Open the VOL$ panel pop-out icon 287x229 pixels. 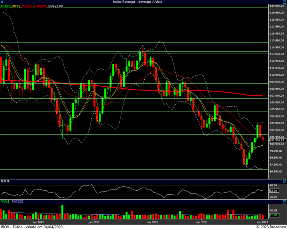pos(285,202)
